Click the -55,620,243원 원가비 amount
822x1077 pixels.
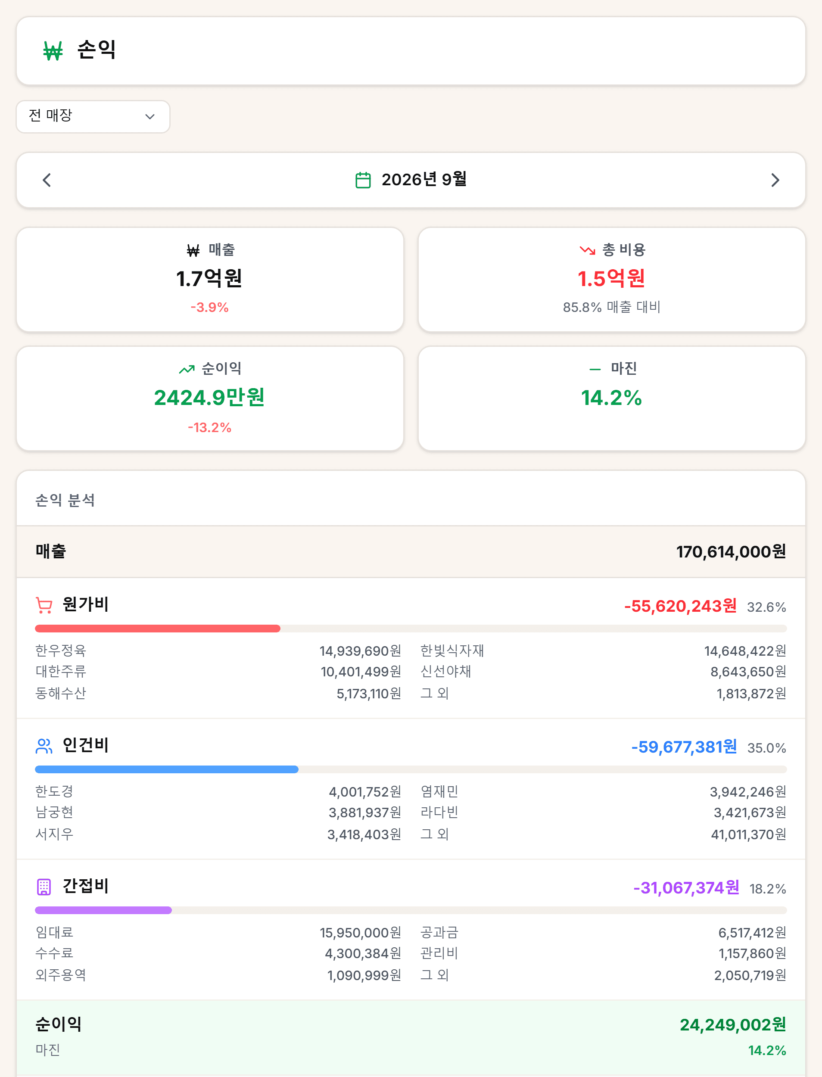coord(681,606)
